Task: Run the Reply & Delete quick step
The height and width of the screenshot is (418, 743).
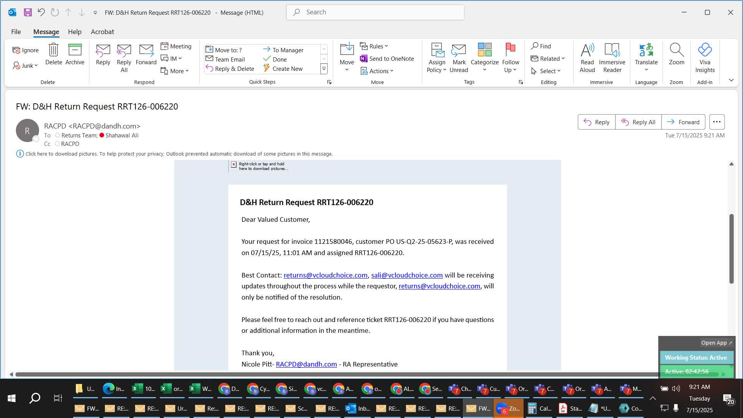Action: (230, 69)
